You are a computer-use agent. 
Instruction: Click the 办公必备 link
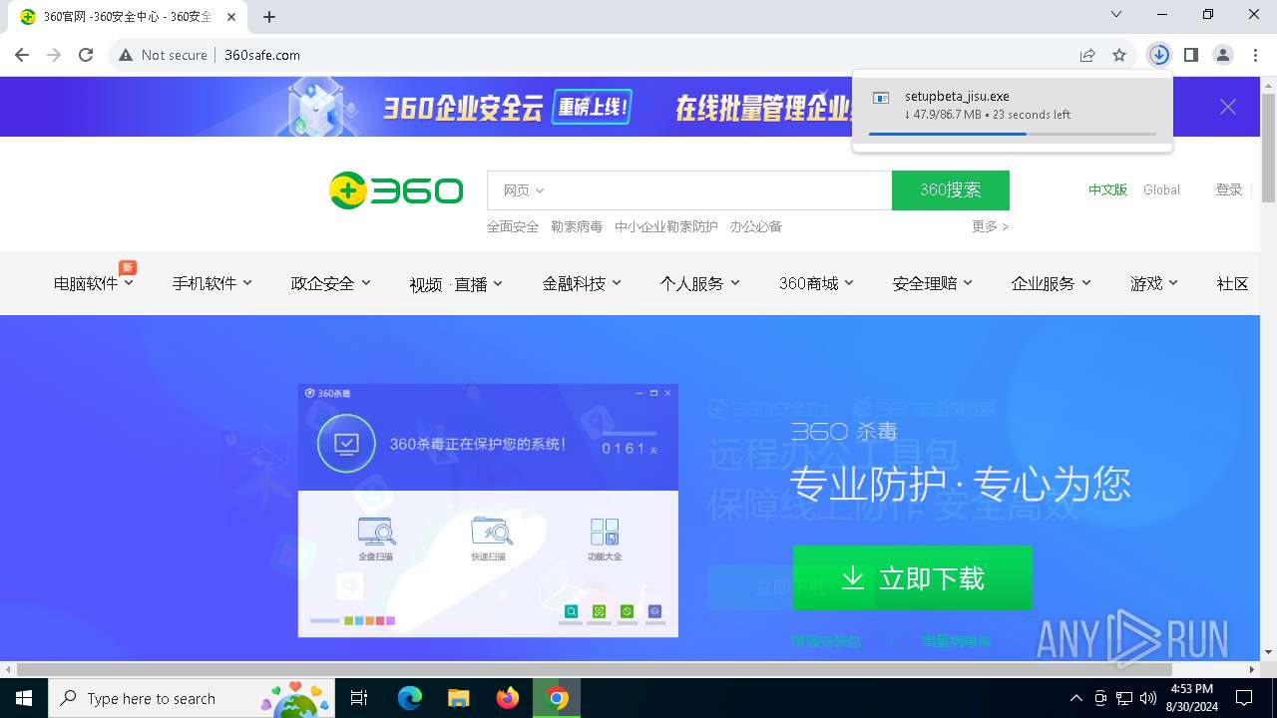point(756,226)
